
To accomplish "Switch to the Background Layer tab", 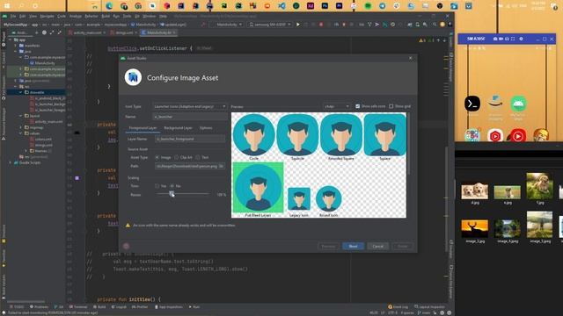I will pos(178,128).
